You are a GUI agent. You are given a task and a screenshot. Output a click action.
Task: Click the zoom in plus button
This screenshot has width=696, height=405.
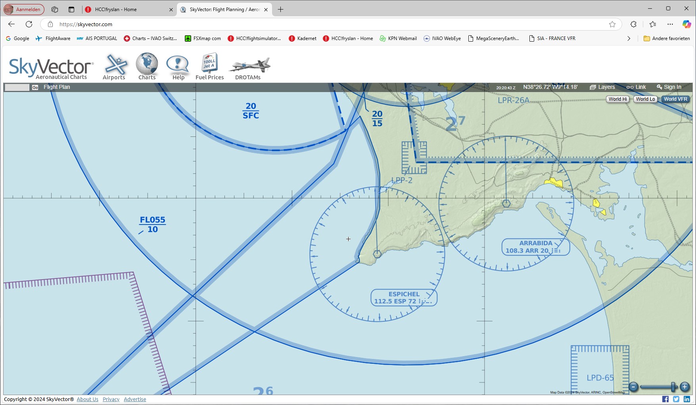click(684, 387)
